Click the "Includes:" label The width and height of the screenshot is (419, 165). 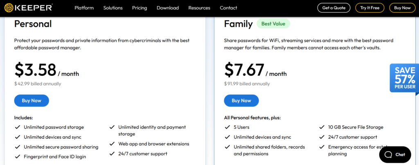coord(23,118)
